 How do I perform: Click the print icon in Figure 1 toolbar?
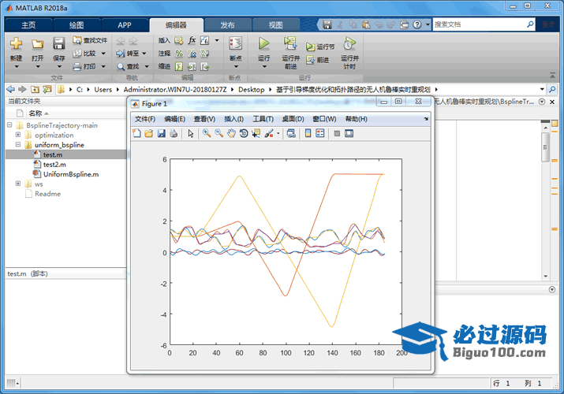tap(174, 134)
